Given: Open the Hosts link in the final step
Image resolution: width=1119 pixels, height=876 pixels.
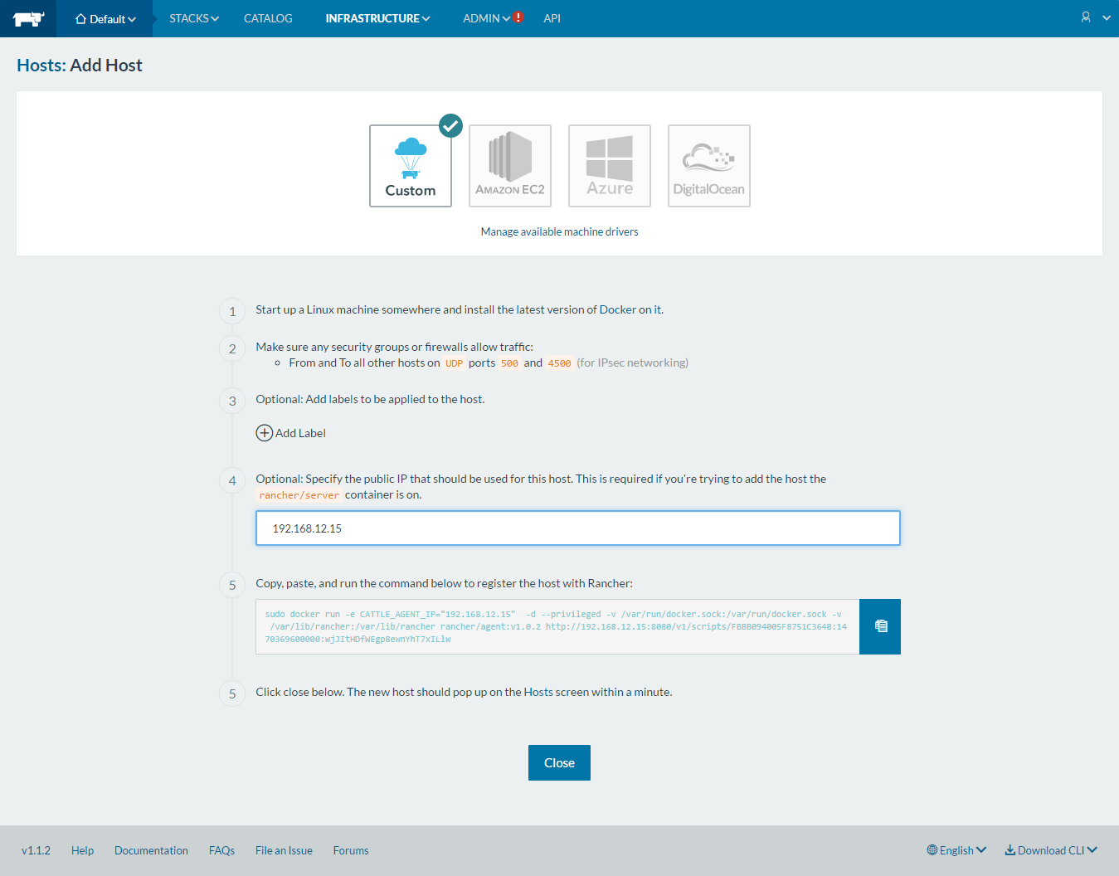Looking at the screenshot, I should (538, 692).
